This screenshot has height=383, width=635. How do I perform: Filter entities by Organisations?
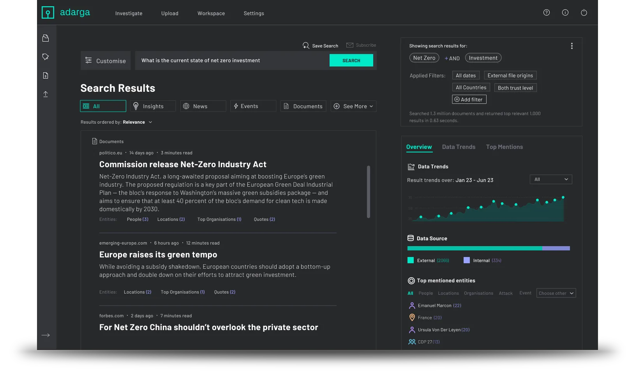(478, 293)
